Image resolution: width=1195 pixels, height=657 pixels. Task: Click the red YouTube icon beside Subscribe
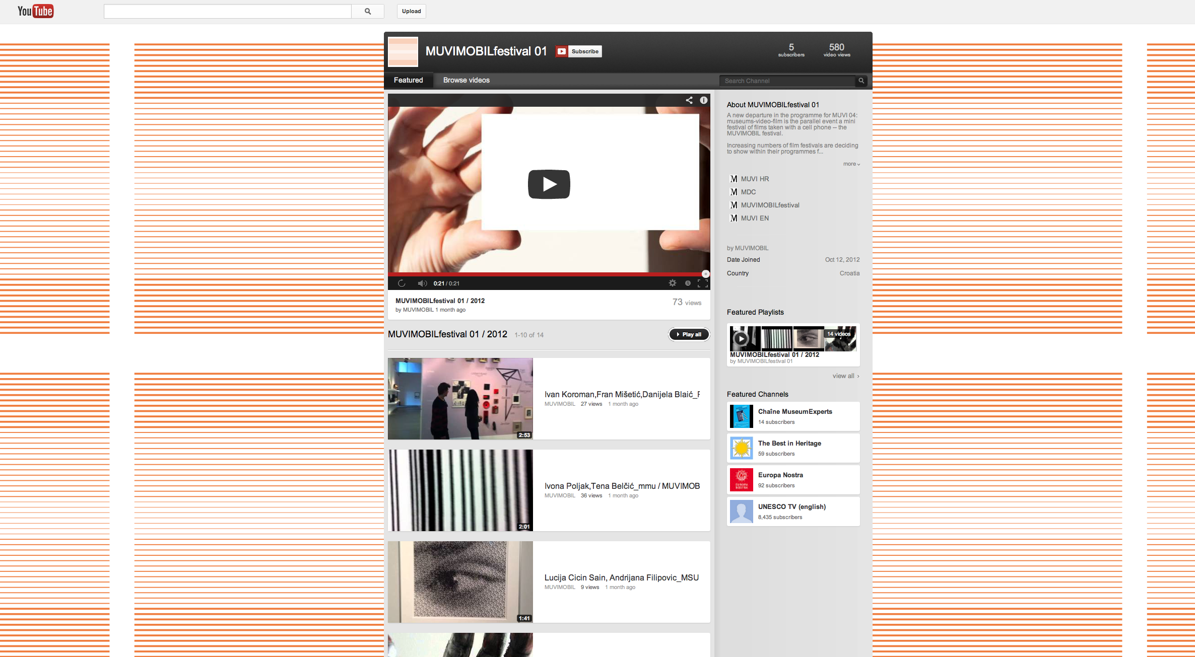tap(562, 51)
